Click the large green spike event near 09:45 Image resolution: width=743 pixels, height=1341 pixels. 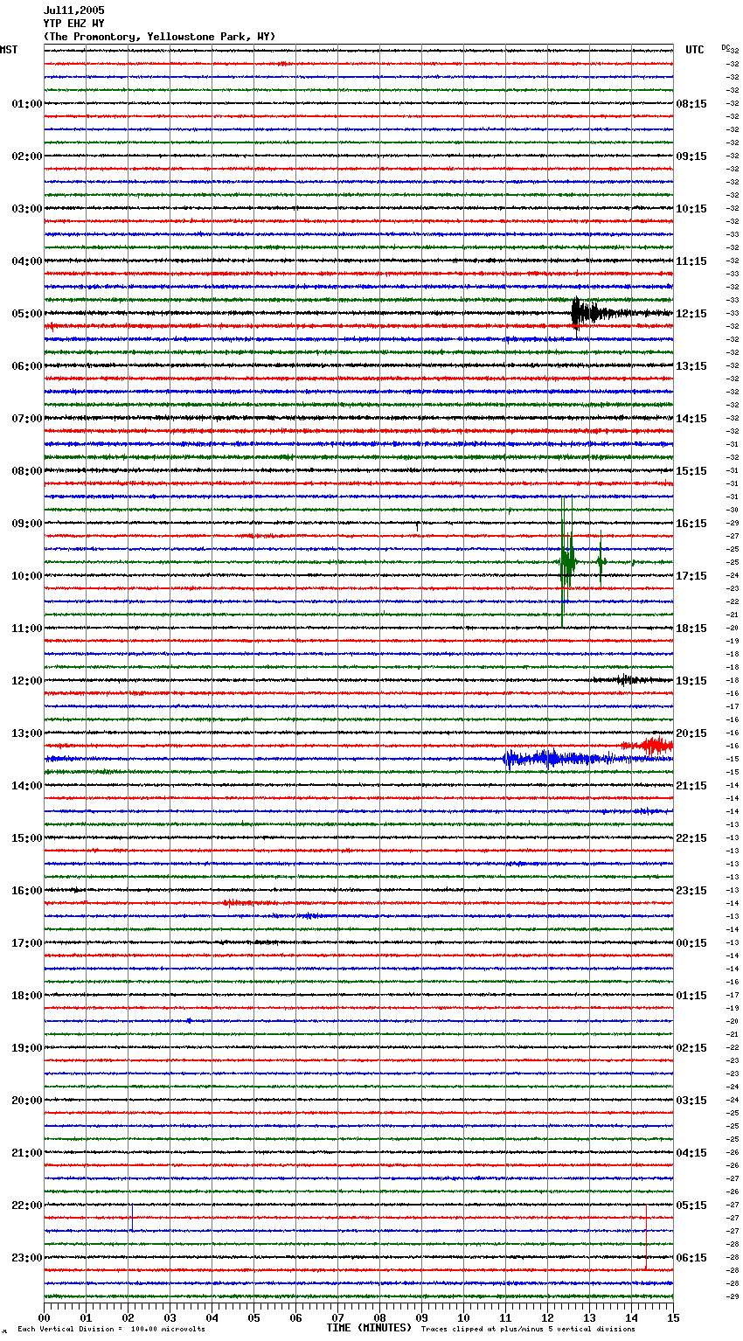coord(567,561)
